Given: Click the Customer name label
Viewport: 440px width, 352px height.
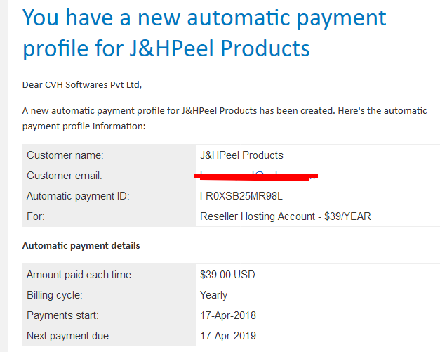Looking at the screenshot, I should [x=65, y=155].
